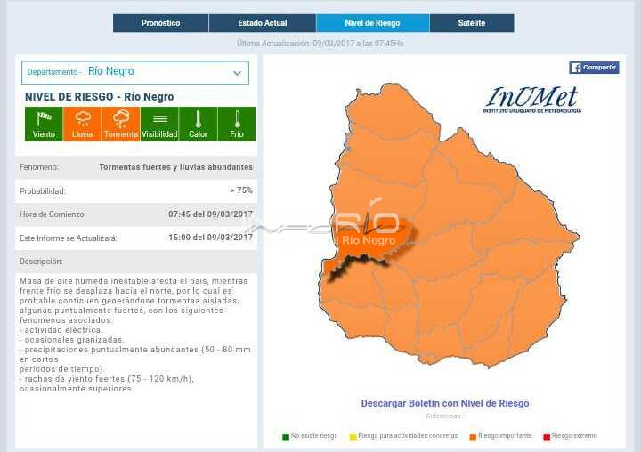Open the Departamento Río Negro dropdown
This screenshot has height=452, width=641.
click(134, 72)
